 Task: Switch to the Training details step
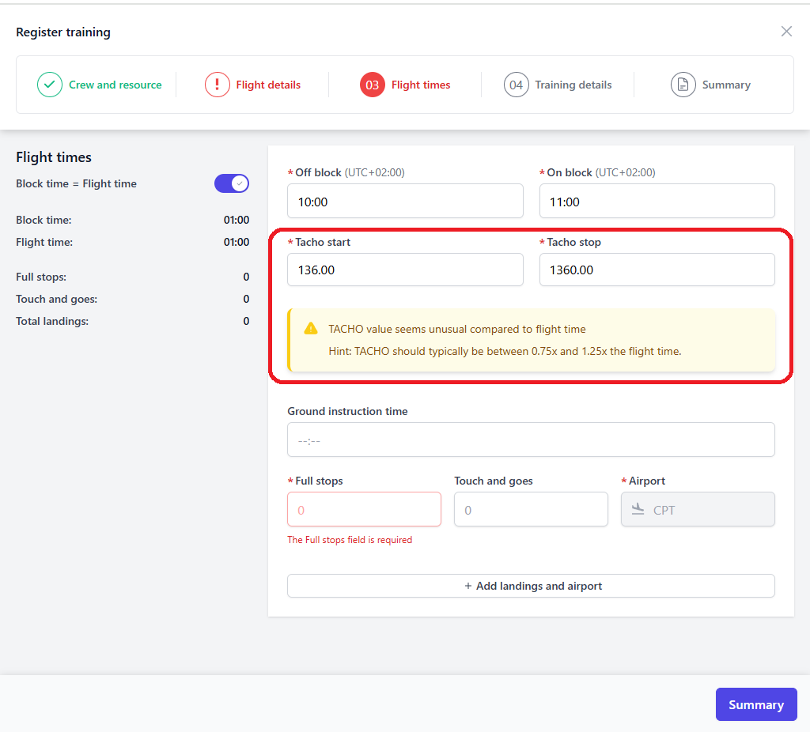(x=573, y=85)
